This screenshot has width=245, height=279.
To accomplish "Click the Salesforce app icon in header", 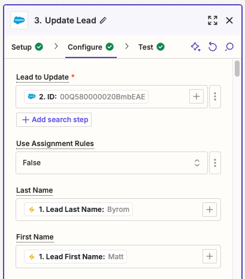I will pos(19,20).
